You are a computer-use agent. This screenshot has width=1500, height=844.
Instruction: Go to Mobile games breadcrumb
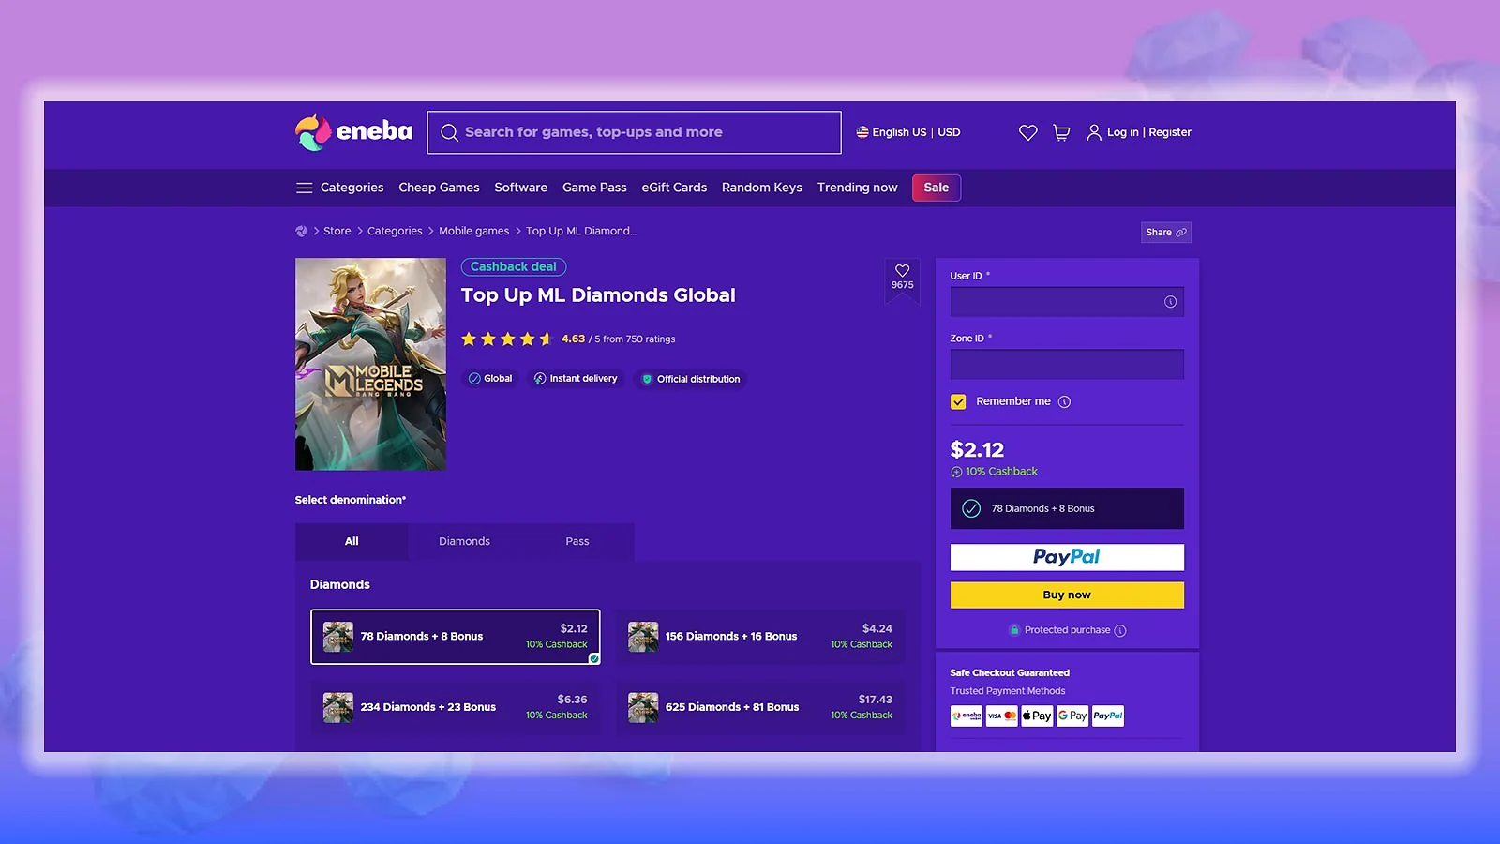tap(473, 231)
